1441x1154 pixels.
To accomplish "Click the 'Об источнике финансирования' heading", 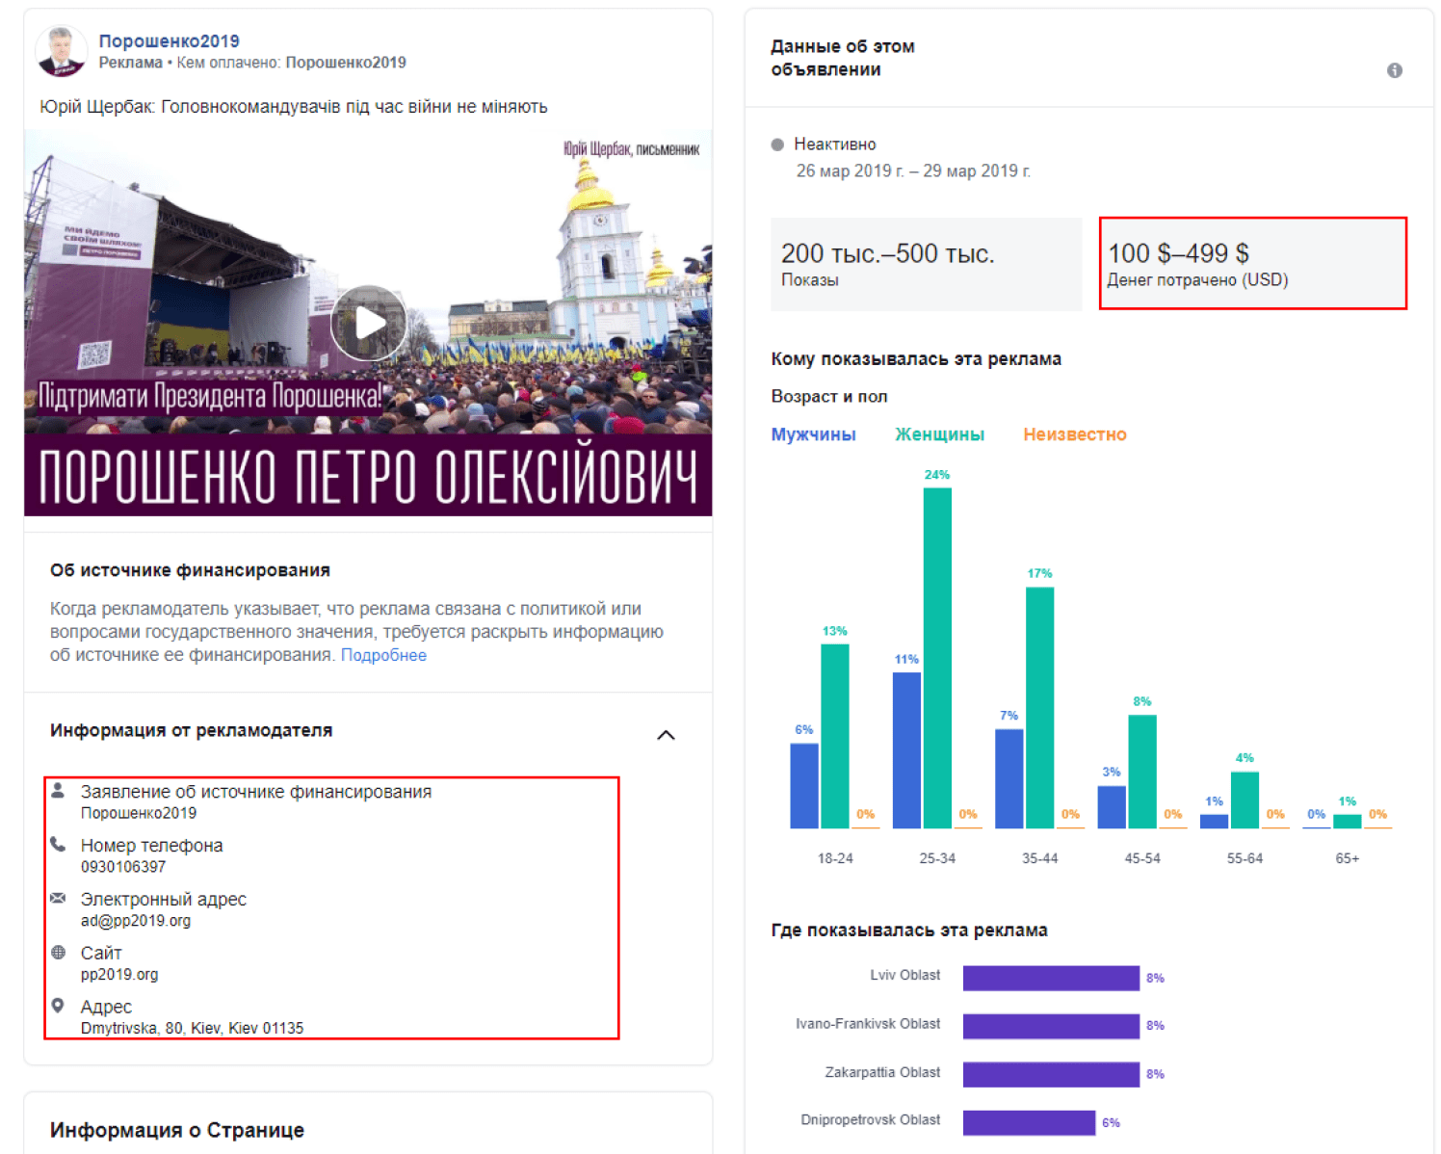I will point(190,570).
